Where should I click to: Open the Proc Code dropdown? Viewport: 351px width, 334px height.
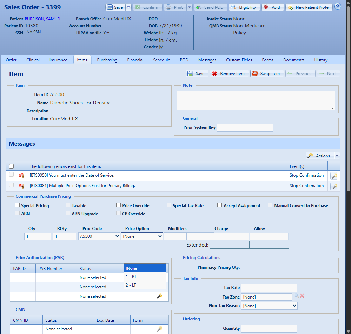click(99, 236)
